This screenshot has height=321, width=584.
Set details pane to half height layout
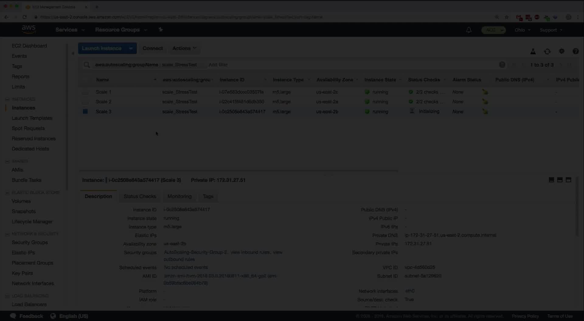pyautogui.click(x=560, y=180)
